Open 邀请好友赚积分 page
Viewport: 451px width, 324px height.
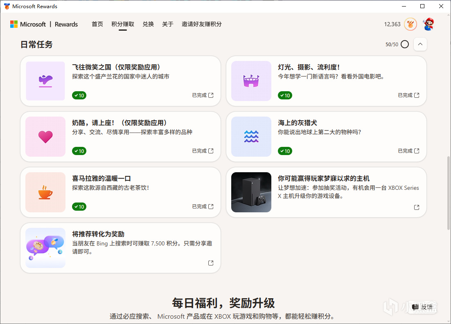[x=202, y=24]
